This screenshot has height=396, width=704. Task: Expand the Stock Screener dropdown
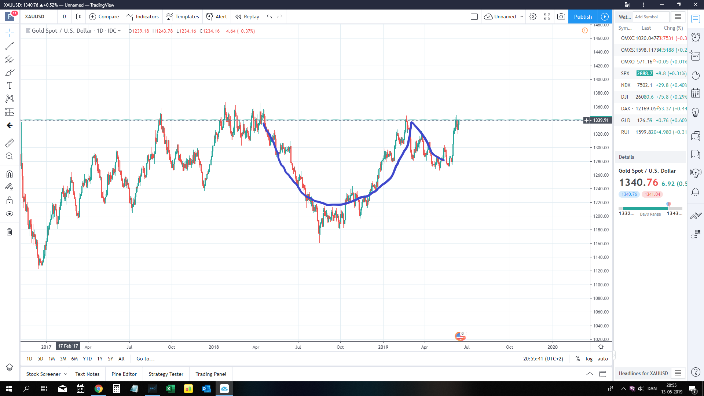coord(66,374)
